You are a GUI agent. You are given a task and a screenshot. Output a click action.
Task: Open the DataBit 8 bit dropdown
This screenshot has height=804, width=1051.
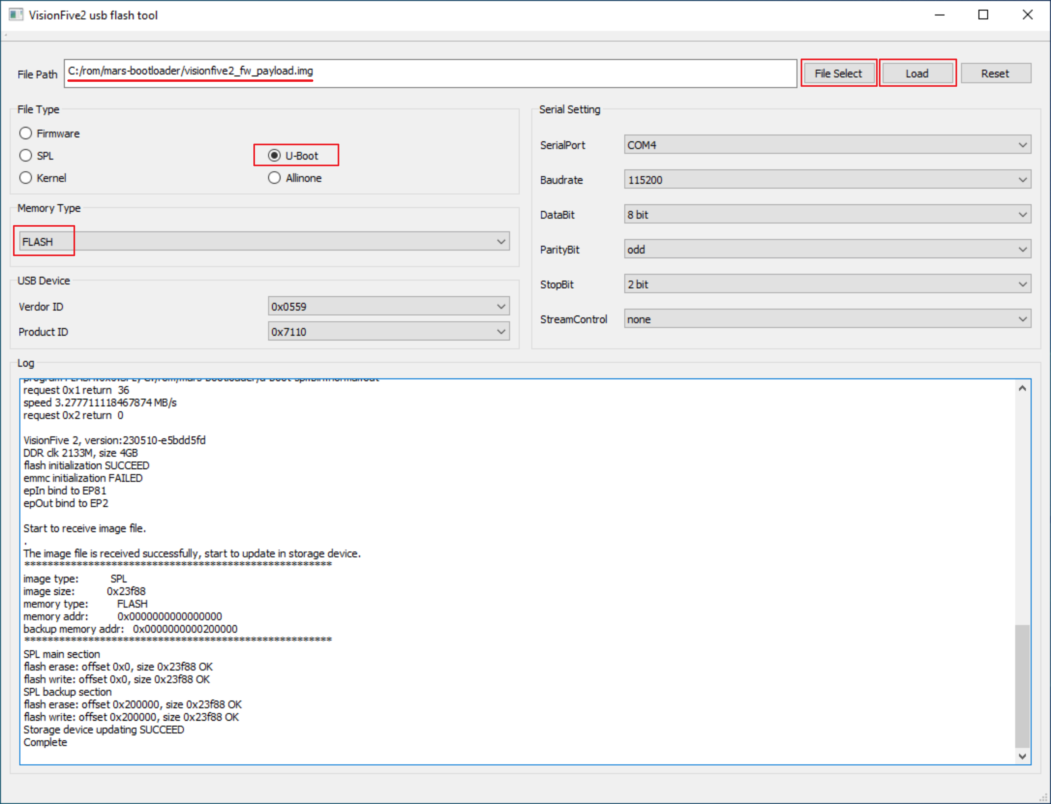pyautogui.click(x=828, y=215)
